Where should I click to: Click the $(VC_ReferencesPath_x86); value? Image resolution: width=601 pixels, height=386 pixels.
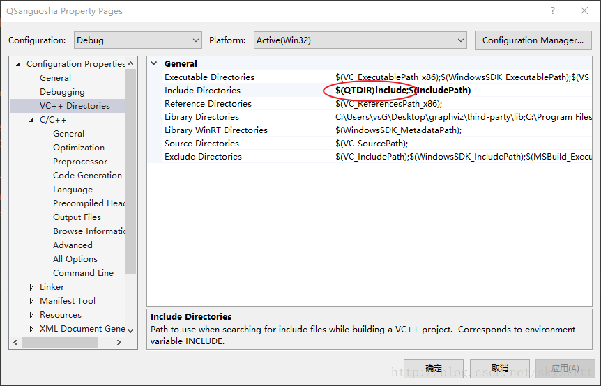pyautogui.click(x=388, y=103)
